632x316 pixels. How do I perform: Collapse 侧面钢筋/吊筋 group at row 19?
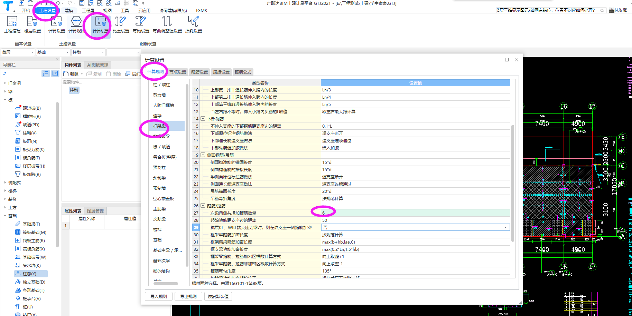tap(203, 155)
